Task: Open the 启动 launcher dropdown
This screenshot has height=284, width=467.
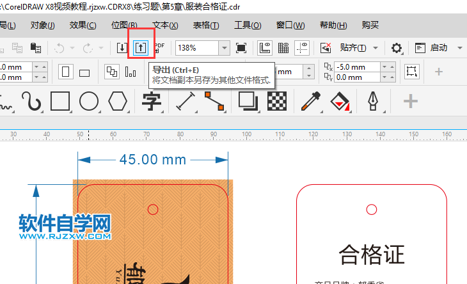Action: coord(460,48)
